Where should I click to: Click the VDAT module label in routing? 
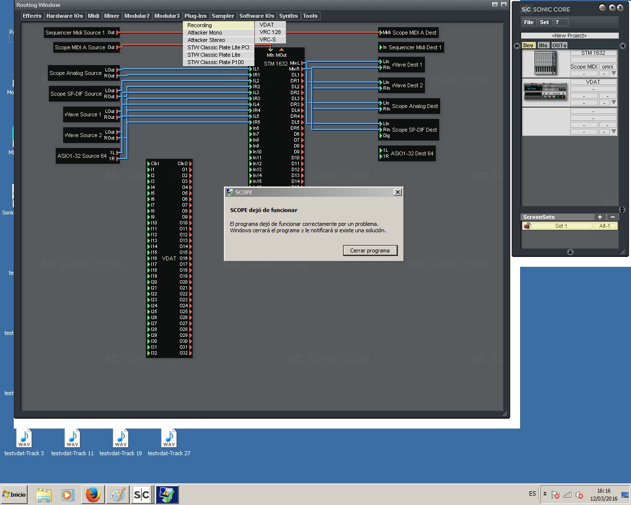(169, 258)
